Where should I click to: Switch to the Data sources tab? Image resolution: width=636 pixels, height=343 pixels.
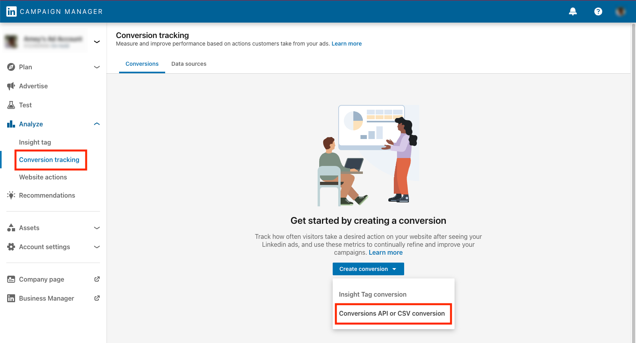coord(189,64)
